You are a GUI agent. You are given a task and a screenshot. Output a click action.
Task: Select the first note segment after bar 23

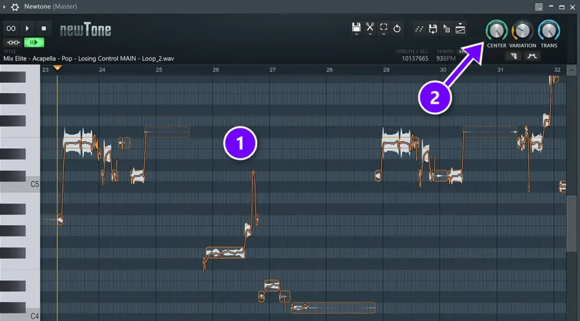point(72,143)
